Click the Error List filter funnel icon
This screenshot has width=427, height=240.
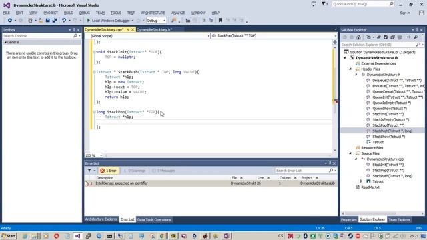point(89,171)
